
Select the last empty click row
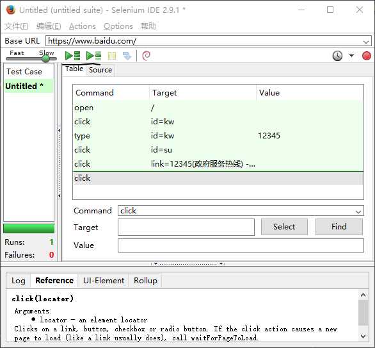pos(218,178)
